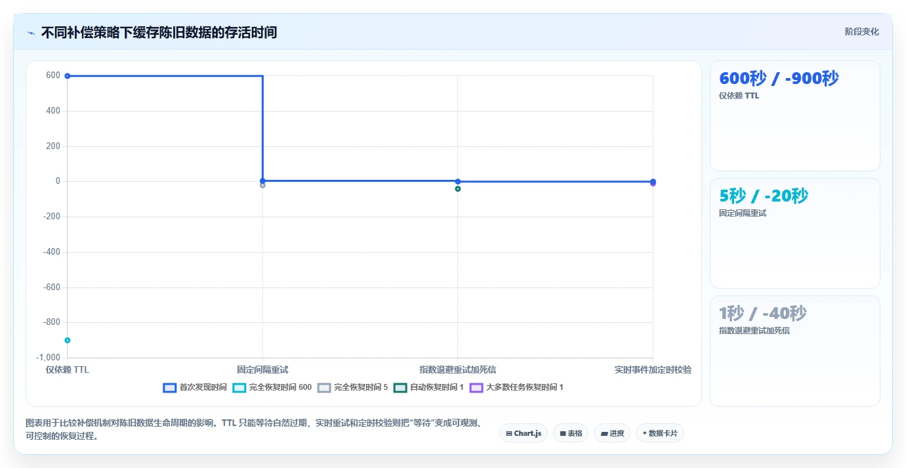906x468 pixels.
Task: Click the 600秒 / -900秒 stat card
Action: tap(795, 116)
